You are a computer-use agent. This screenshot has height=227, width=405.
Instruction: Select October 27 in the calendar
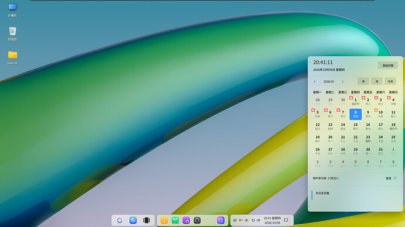coord(330,151)
